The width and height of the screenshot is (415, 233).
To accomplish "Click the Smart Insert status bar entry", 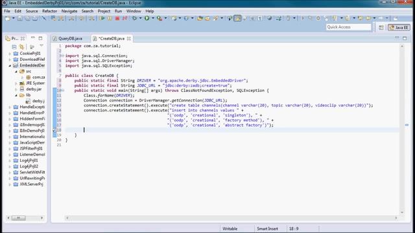I will [x=267, y=228].
